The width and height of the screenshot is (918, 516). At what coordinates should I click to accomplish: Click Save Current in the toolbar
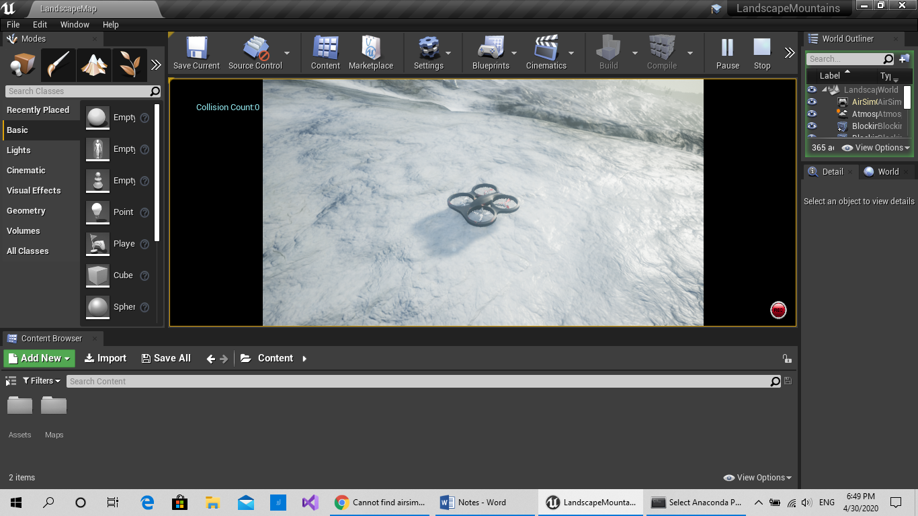point(196,52)
